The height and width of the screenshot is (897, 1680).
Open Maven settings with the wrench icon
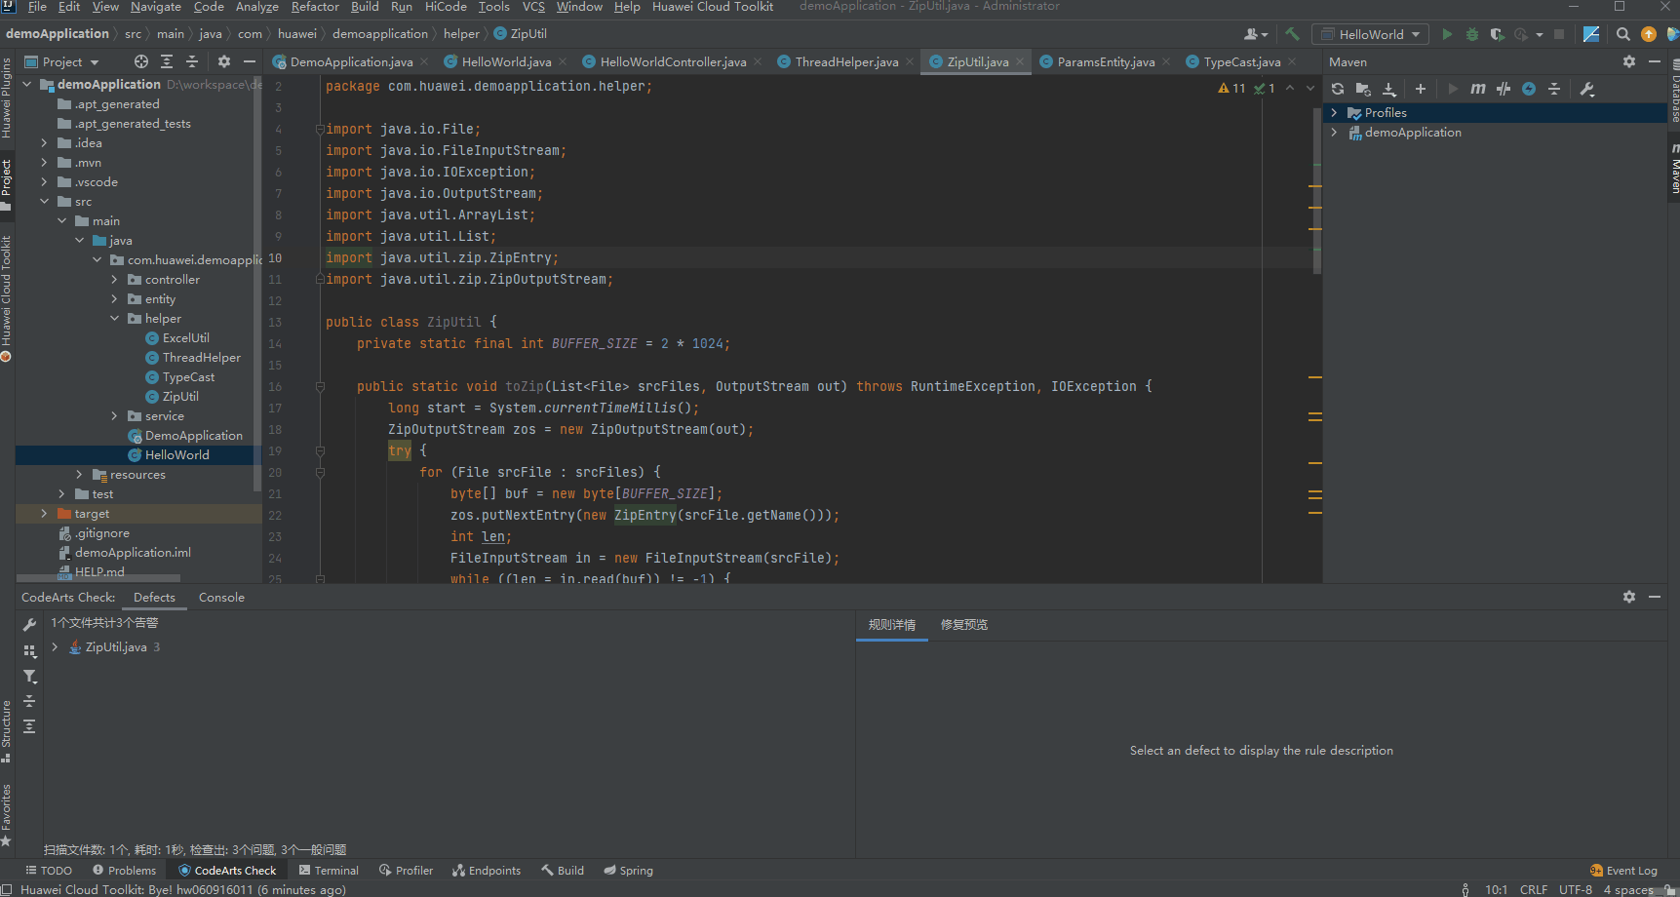1587,88
